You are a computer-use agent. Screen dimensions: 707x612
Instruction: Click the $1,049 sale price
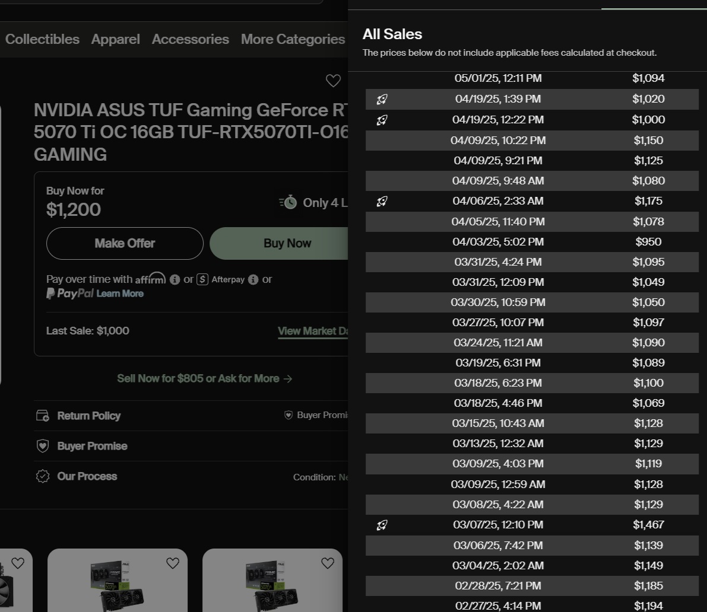[x=648, y=282]
